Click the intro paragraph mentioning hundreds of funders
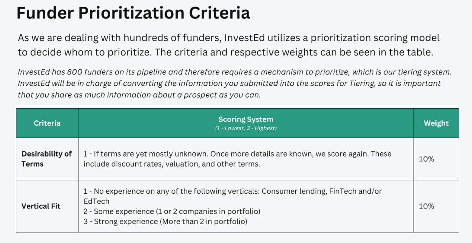Screen dimensions: 472x243 (229, 45)
